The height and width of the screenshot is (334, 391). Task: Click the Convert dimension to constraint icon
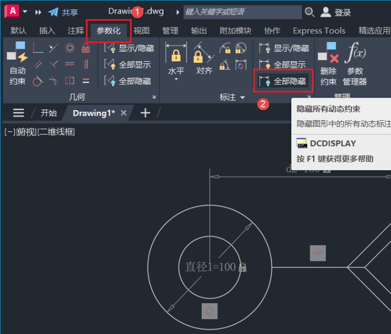pos(241,65)
